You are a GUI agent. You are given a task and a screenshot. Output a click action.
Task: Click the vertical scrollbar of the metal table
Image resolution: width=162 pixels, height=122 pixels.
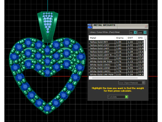145,45
